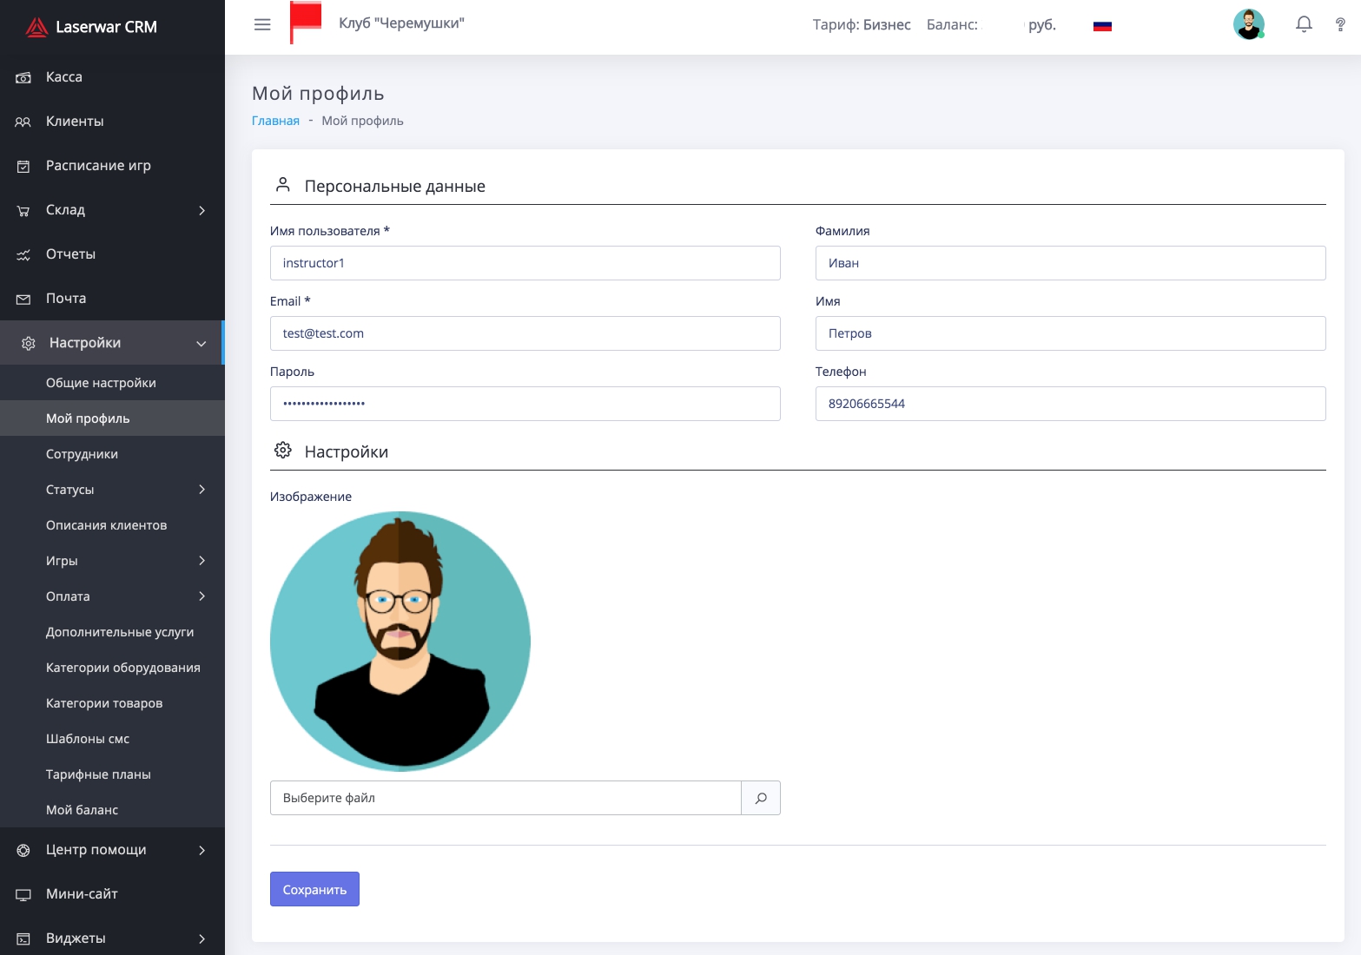
Task: Click the red club flag logo
Action: click(305, 23)
